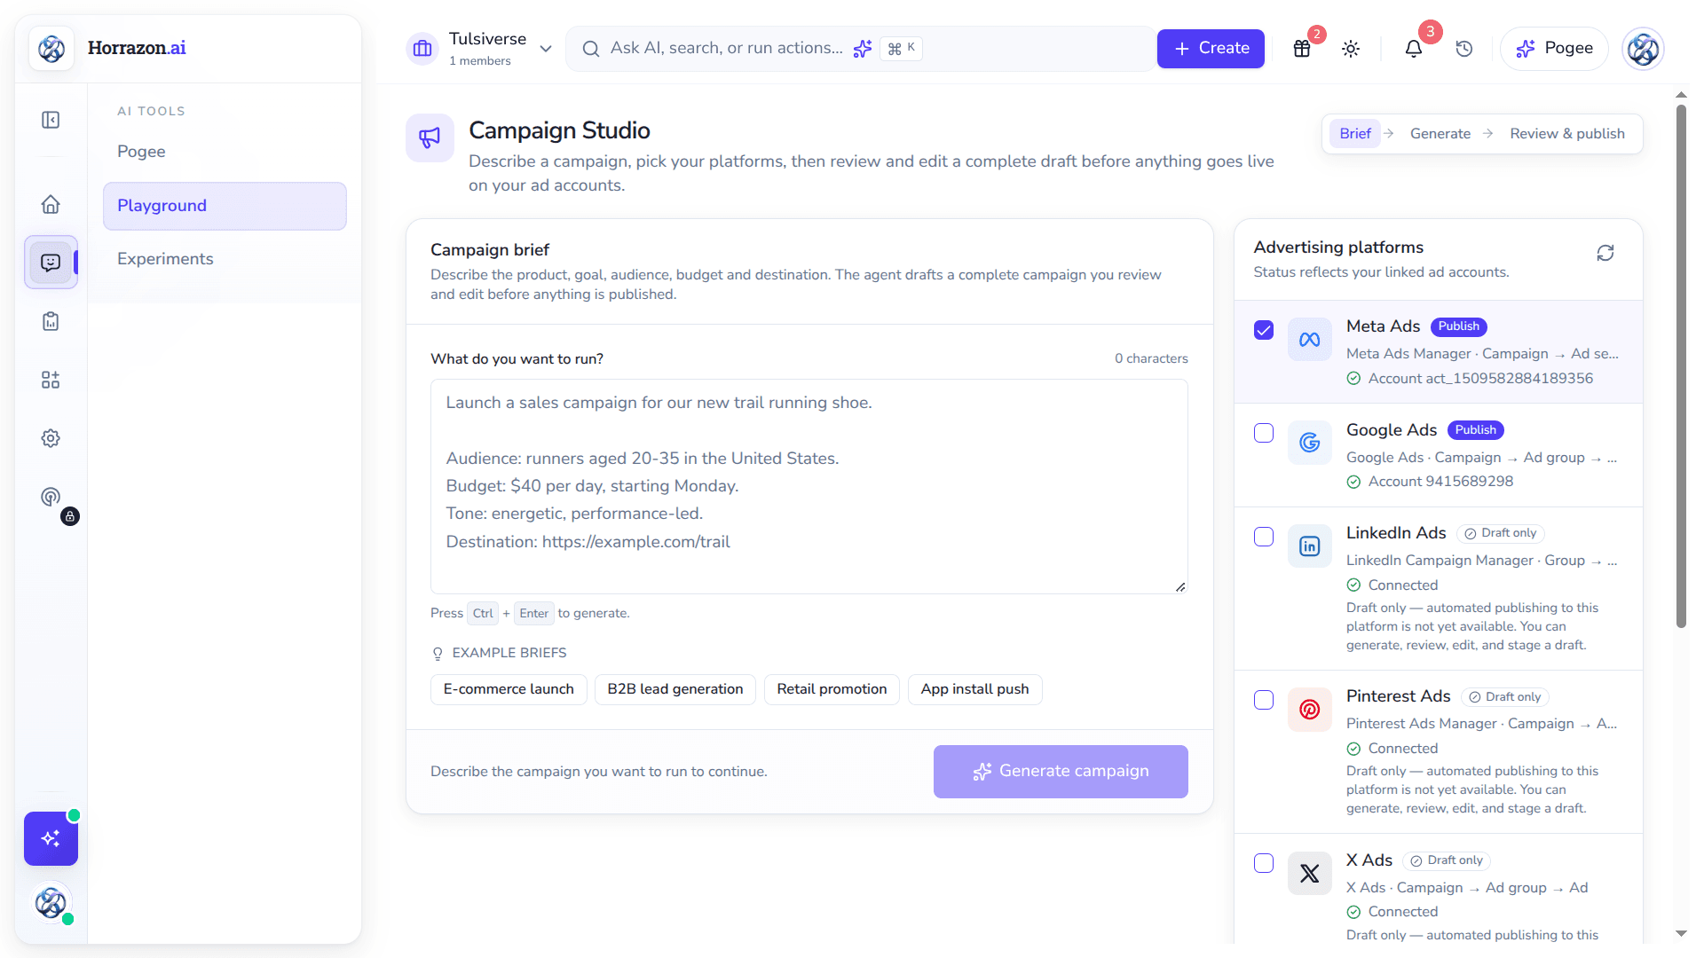Image resolution: width=1704 pixels, height=958 pixels.
Task: Toggle the light theme sun icon
Action: 1351,49
